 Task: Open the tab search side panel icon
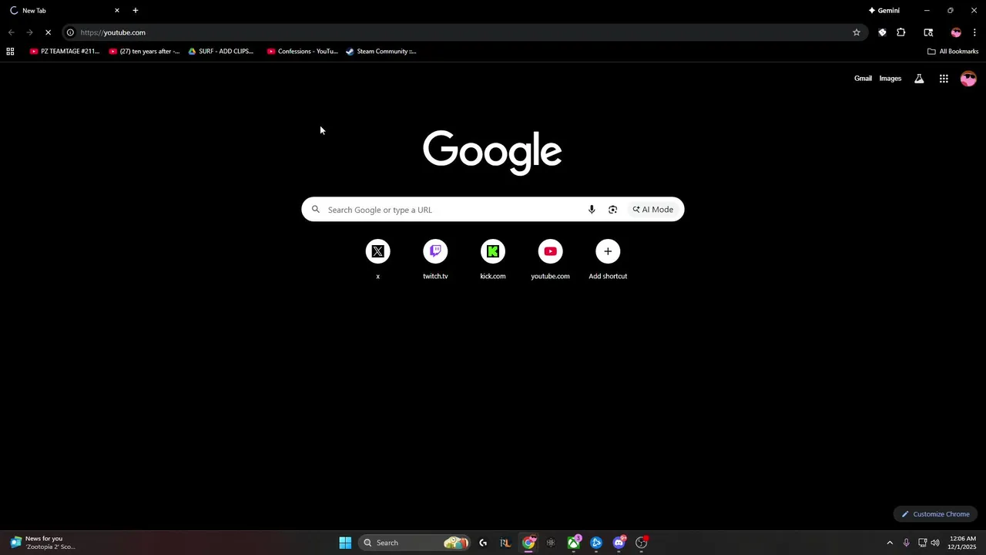point(928,32)
